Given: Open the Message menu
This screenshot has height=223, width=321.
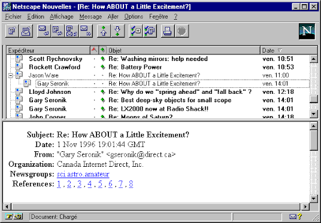Looking at the screenshot, I should coord(90,17).
